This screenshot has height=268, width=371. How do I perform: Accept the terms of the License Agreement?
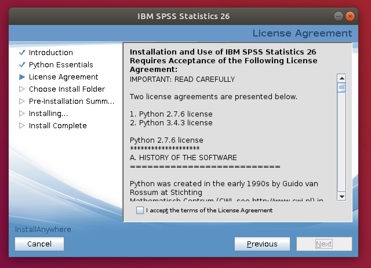point(140,210)
